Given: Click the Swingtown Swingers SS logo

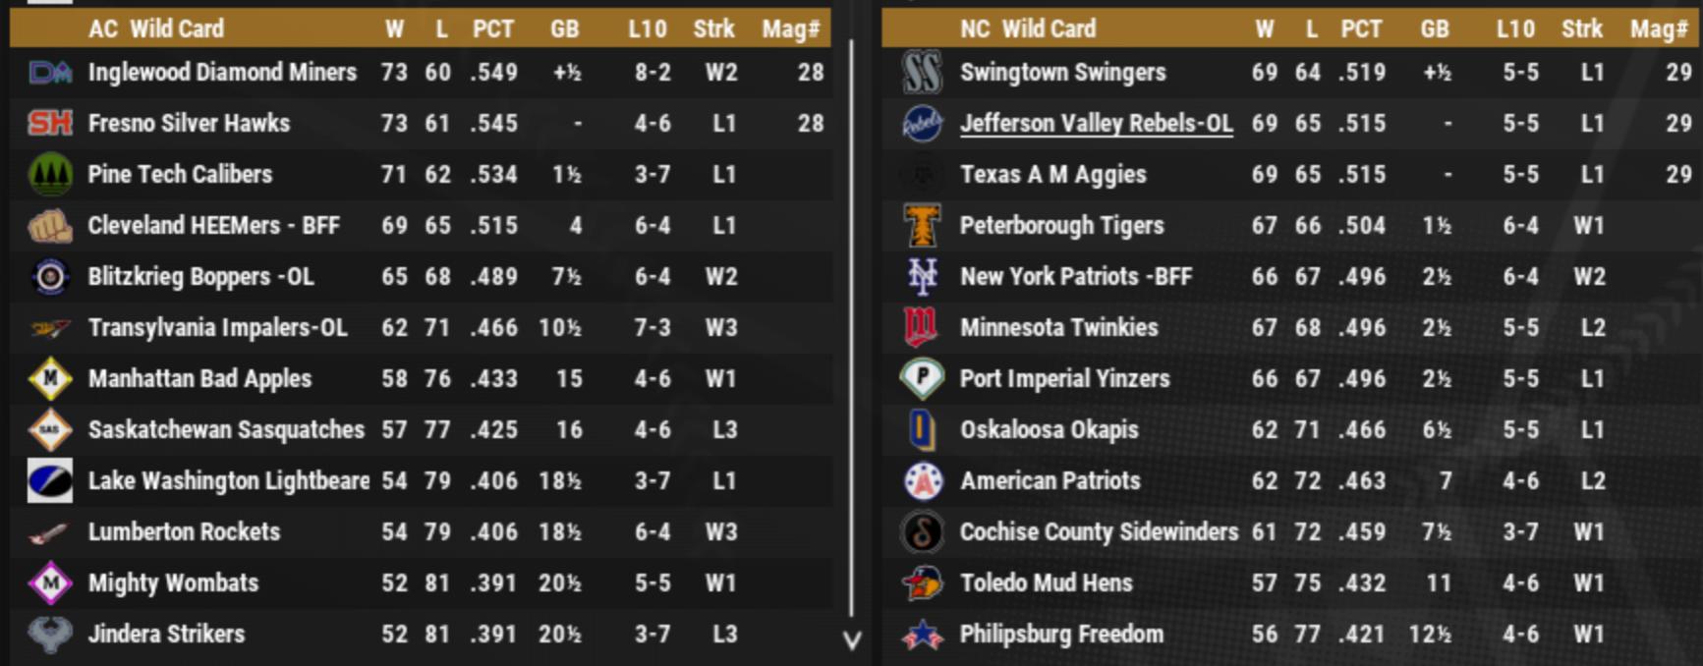Looking at the screenshot, I should [922, 72].
